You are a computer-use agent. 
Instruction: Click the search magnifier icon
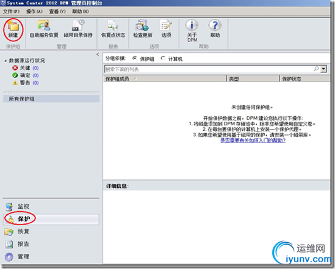pos(316,69)
